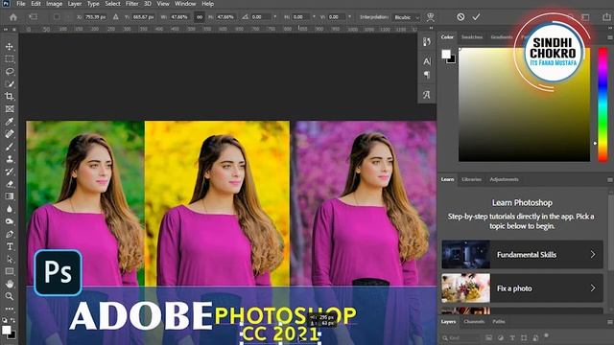This screenshot has height=345, width=614.
Task: Switch to the Libraries tab
Action: coord(471,179)
